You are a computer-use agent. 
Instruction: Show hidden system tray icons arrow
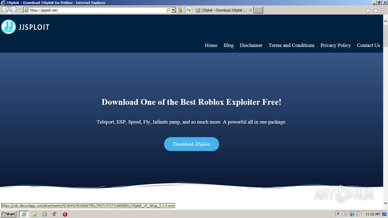pos(338,214)
